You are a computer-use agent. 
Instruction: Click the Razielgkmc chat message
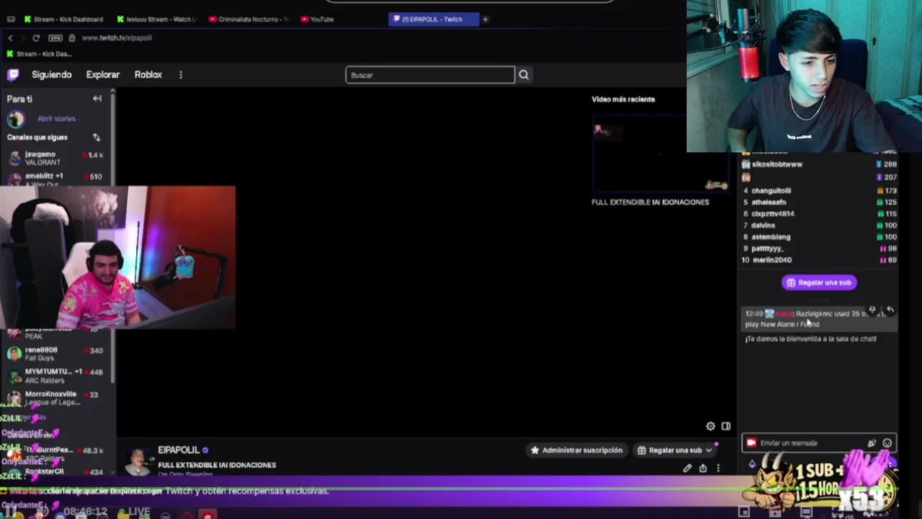(820, 319)
